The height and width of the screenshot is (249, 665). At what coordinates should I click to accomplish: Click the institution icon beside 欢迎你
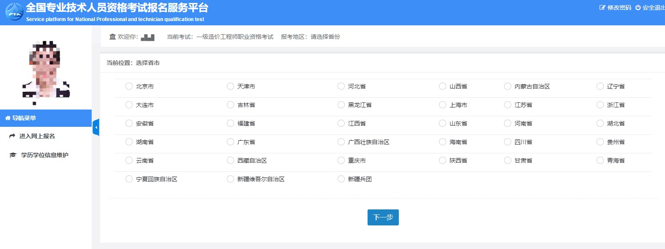112,37
